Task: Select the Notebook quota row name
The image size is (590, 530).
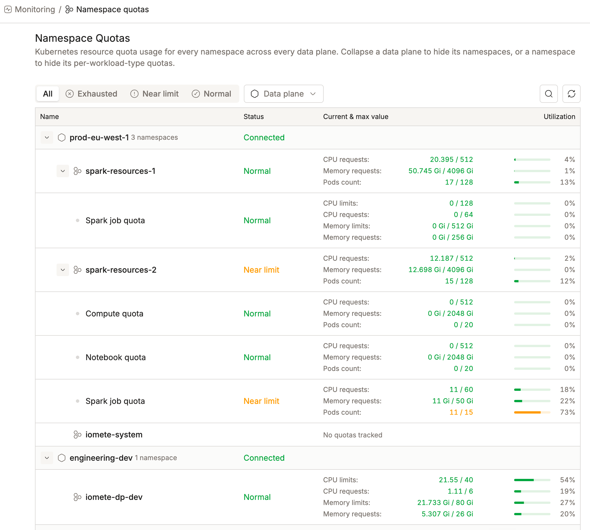Action: 116,357
